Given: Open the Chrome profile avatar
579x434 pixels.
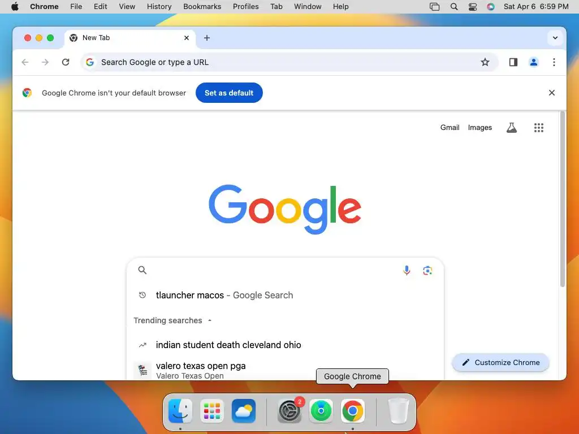Looking at the screenshot, I should click(x=534, y=62).
